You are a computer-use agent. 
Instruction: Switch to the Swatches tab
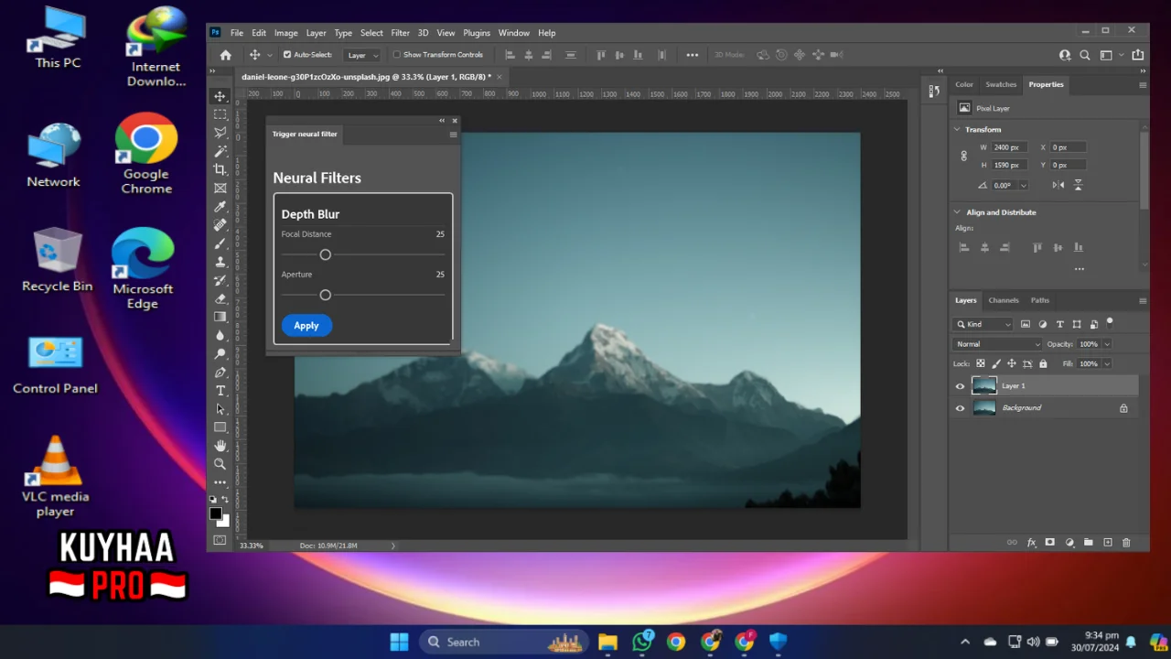click(1001, 84)
